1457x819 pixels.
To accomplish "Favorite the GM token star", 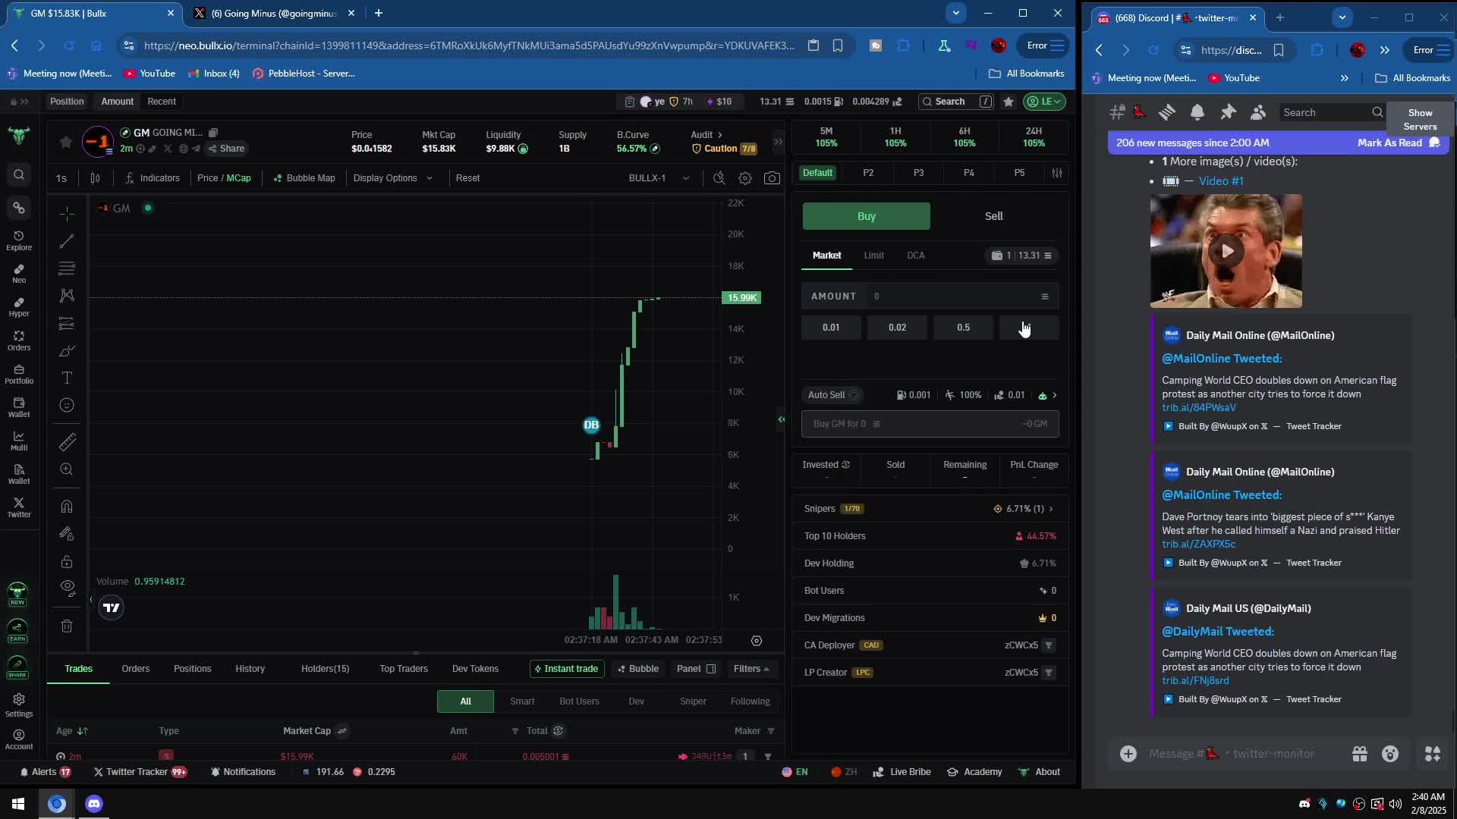I will point(66,142).
